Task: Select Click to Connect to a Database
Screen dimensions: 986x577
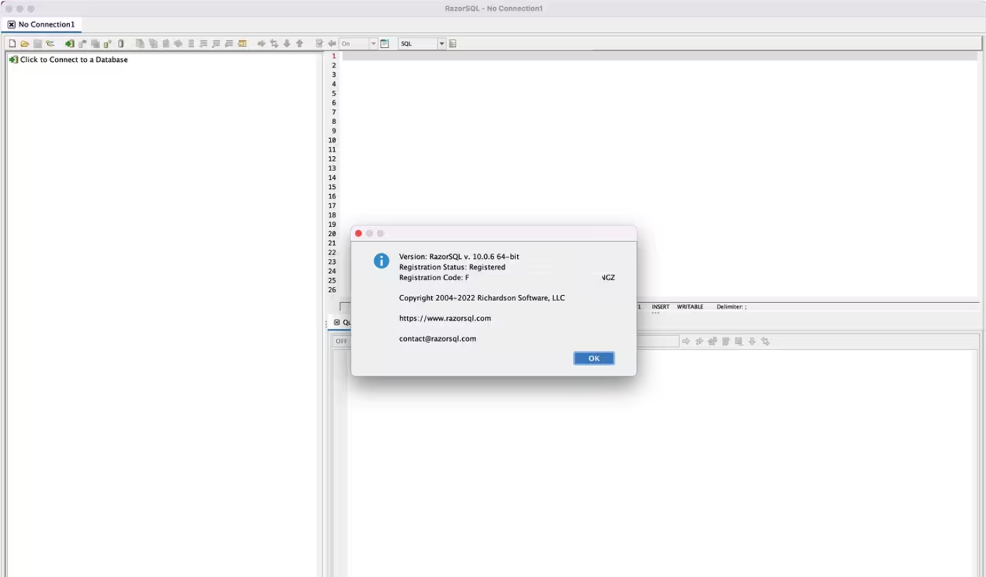Action: click(74, 60)
